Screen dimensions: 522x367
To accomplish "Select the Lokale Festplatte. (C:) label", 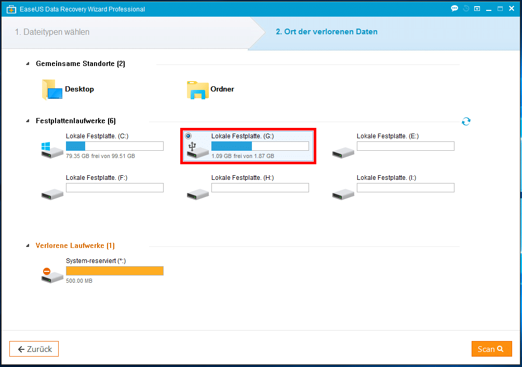I will pyautogui.click(x=97, y=136).
